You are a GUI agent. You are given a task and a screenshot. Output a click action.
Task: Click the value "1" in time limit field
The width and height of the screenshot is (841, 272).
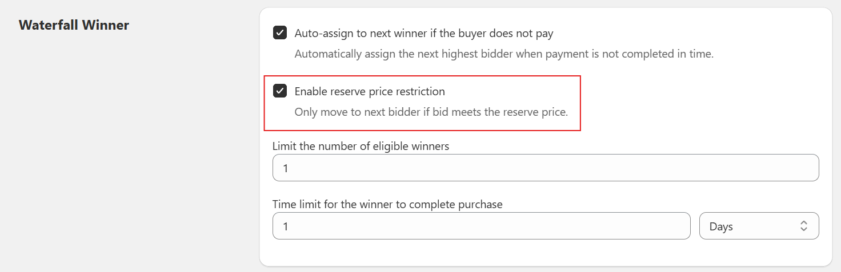(x=286, y=227)
